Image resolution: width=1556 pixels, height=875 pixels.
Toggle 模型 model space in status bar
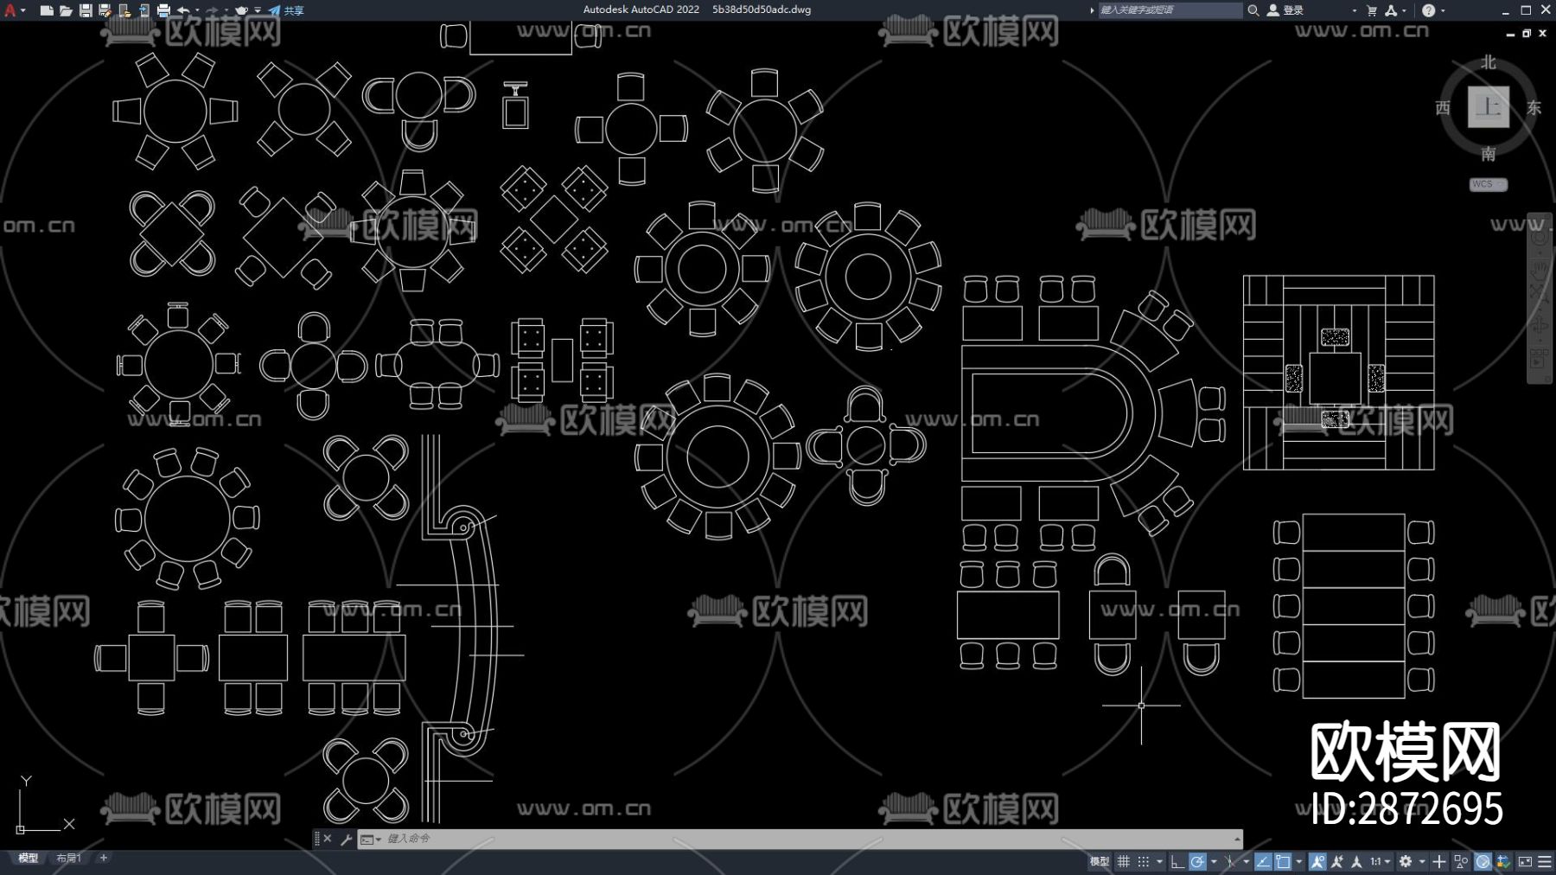(x=1099, y=862)
